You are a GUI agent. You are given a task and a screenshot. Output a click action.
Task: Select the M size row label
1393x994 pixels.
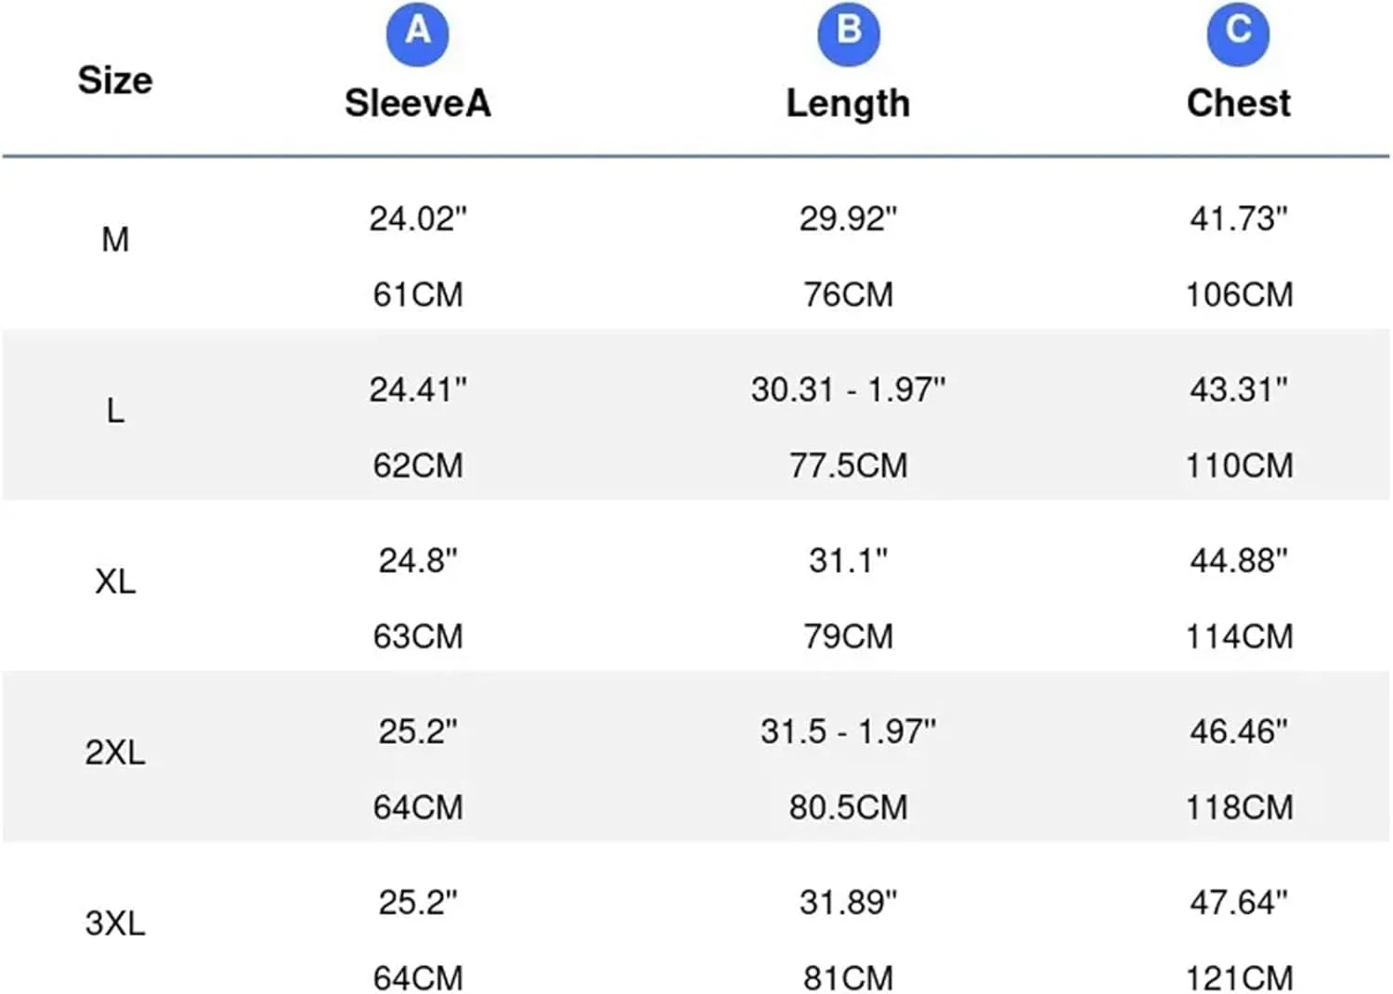tap(115, 240)
